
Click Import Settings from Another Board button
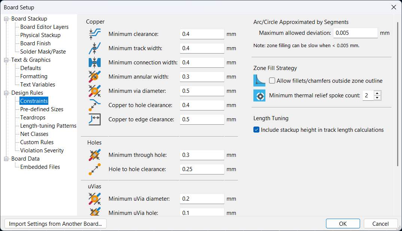(x=55, y=224)
